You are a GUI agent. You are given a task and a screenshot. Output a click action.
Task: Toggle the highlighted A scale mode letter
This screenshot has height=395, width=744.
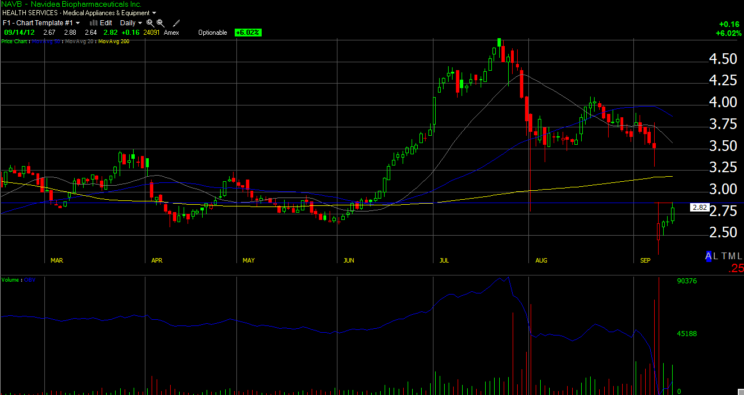(709, 256)
